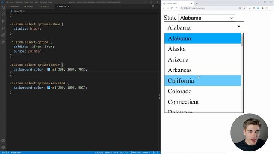Click the options list scrollbar thumb
Viewport: 274px width, 154px height.
pos(242,41)
